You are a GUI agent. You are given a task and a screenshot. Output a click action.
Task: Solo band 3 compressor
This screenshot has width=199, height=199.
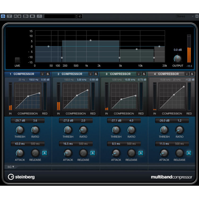[144, 74]
